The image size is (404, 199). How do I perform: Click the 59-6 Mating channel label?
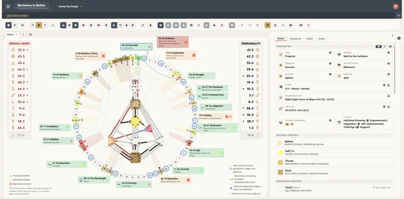(215, 117)
